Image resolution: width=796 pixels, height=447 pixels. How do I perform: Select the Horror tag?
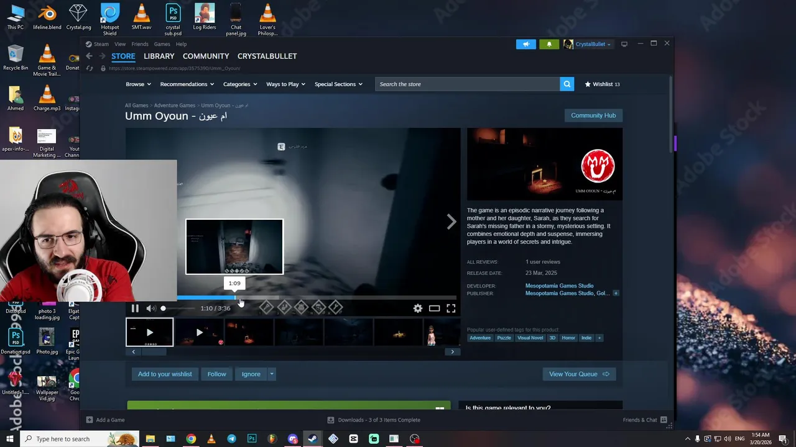568,338
